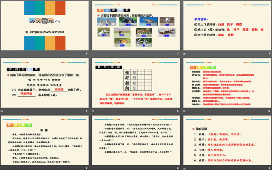The height and width of the screenshot is (170, 272).
Task: Select slide 2 thumbnail with animal photos
Action: pos(136,26)
